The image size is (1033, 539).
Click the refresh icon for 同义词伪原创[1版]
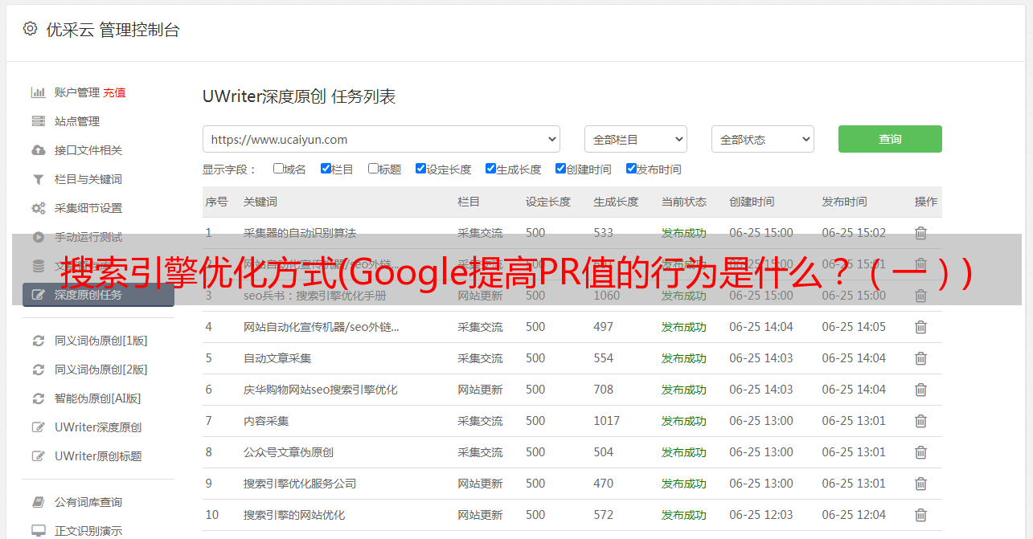pyautogui.click(x=38, y=341)
